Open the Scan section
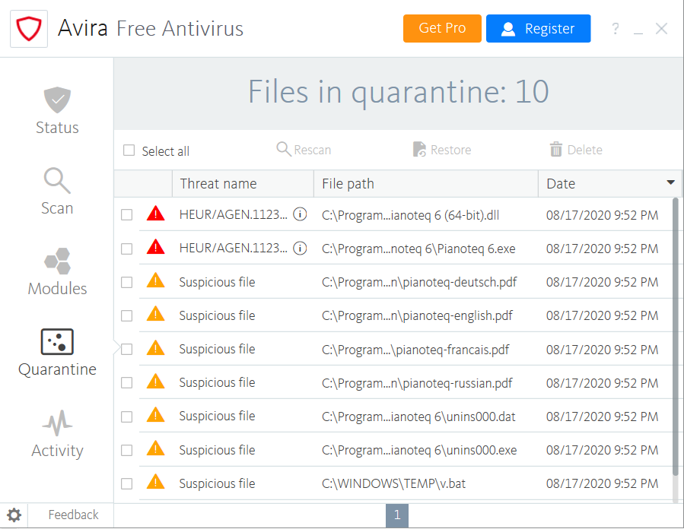This screenshot has height=529, width=684. [57, 192]
